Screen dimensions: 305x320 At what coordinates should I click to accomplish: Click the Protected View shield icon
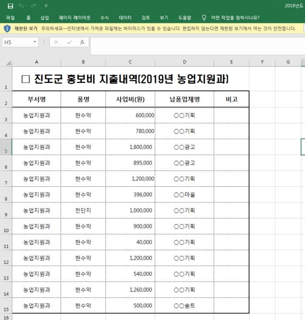click(x=7, y=29)
